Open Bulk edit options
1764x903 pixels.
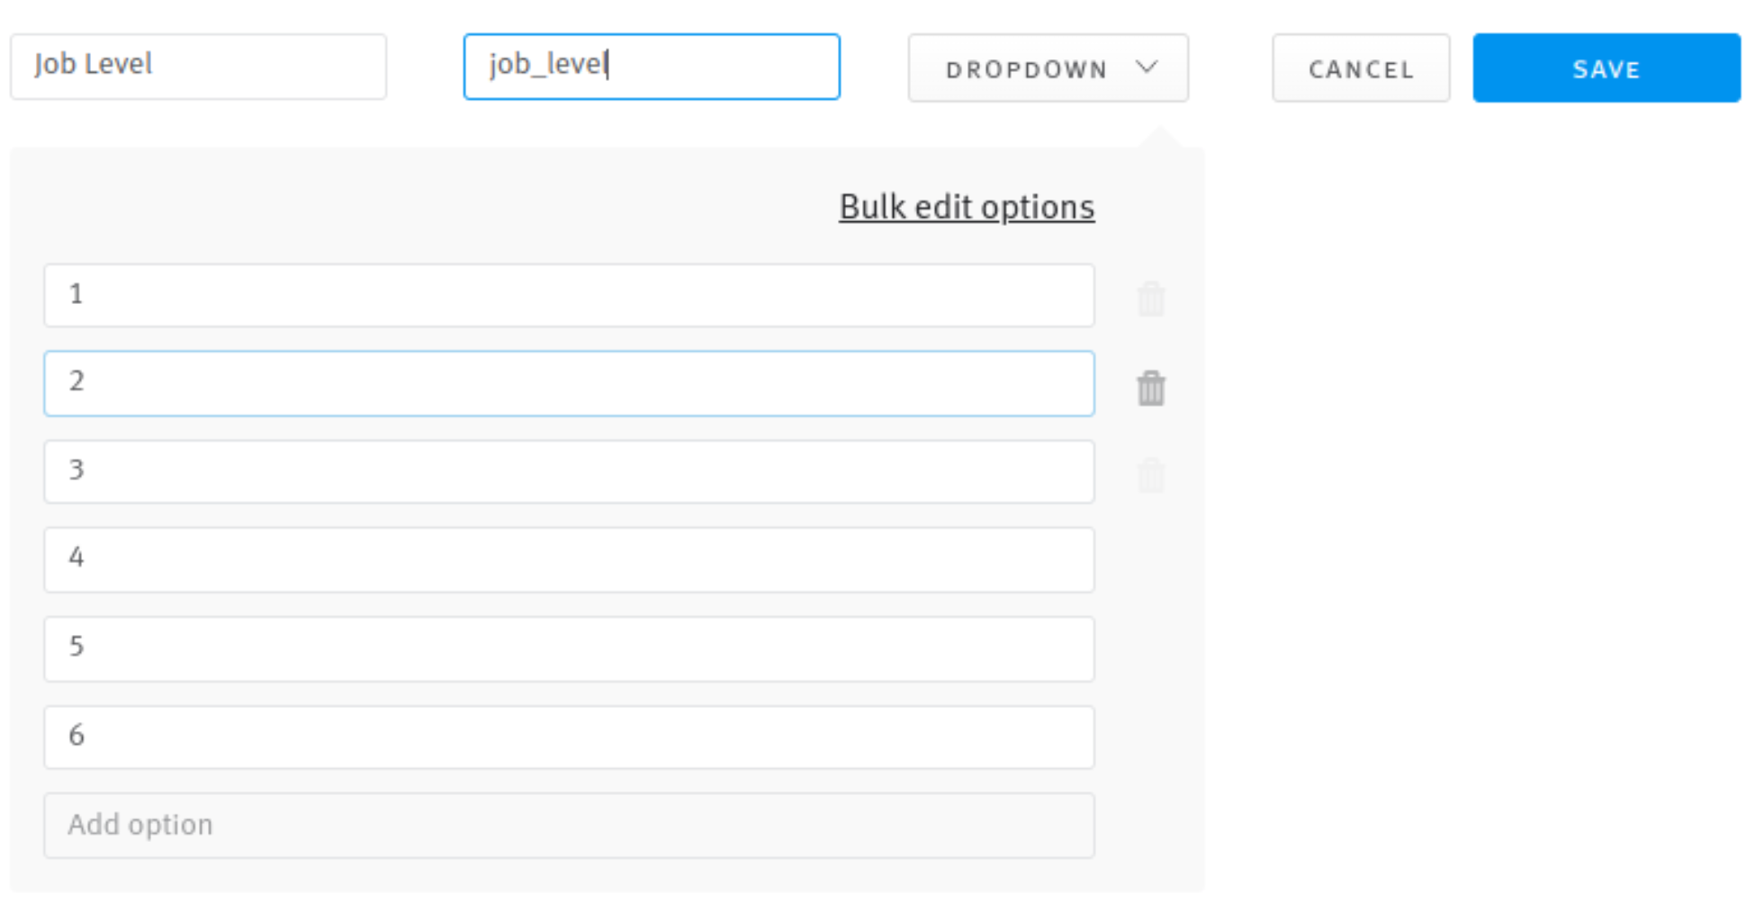pyautogui.click(x=967, y=207)
